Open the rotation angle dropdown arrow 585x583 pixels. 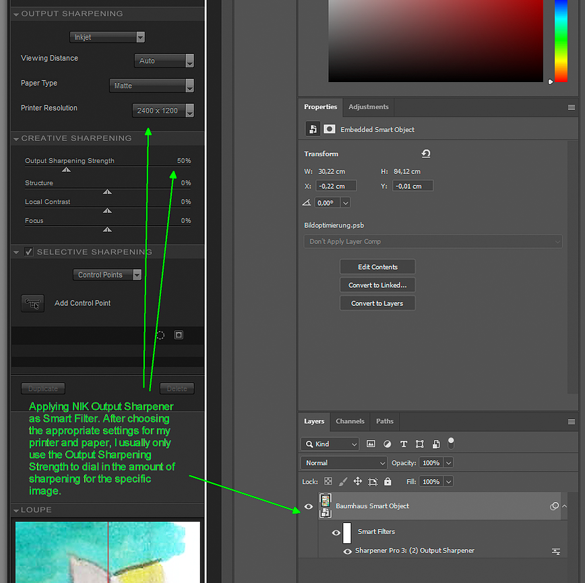click(346, 203)
